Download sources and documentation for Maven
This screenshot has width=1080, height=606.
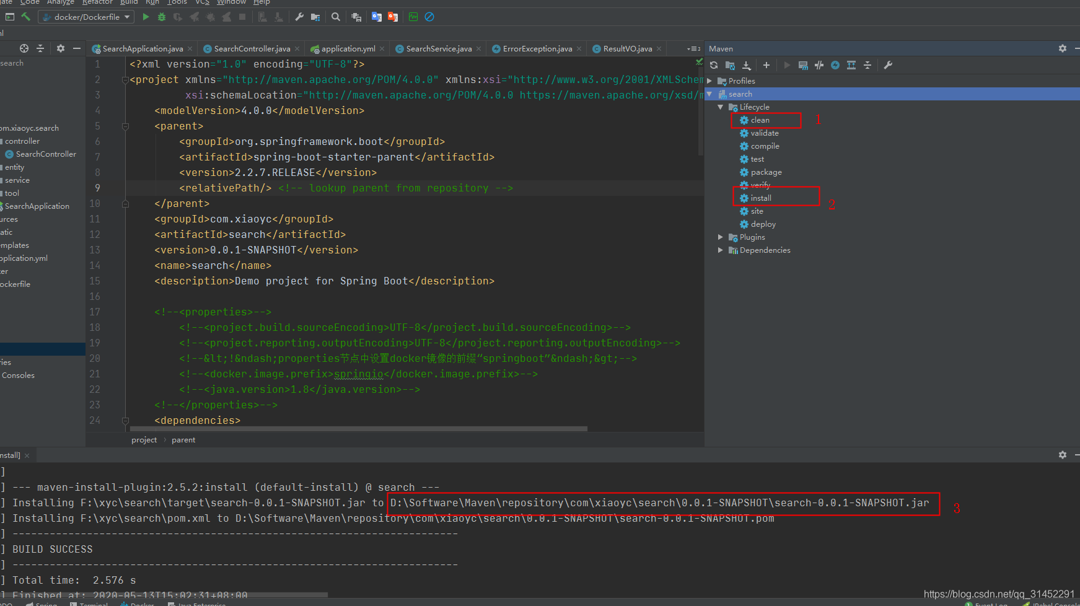pyautogui.click(x=746, y=64)
